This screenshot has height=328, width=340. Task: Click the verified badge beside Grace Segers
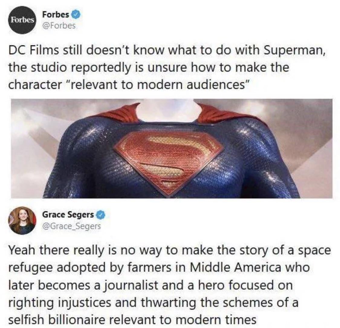pyautogui.click(x=100, y=215)
